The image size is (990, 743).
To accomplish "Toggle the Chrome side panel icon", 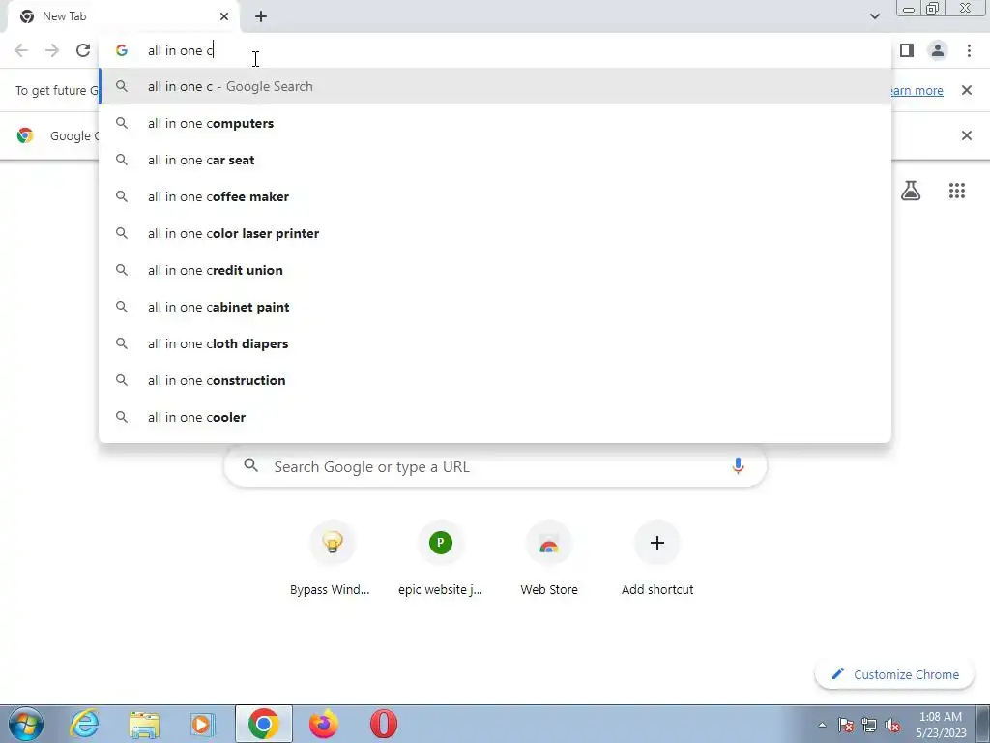I will pos(907,50).
